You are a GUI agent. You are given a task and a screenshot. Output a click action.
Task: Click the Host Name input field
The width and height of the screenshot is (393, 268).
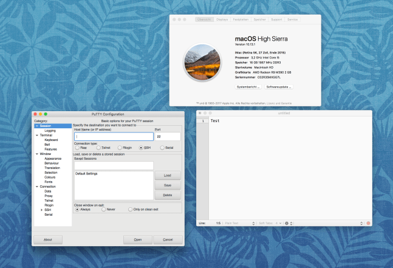[x=113, y=137]
